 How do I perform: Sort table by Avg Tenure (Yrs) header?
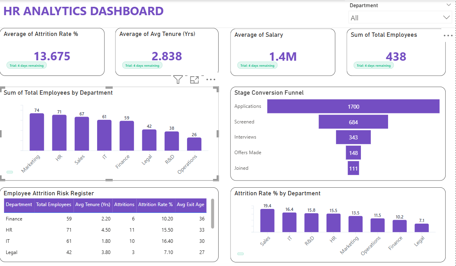tap(93, 204)
